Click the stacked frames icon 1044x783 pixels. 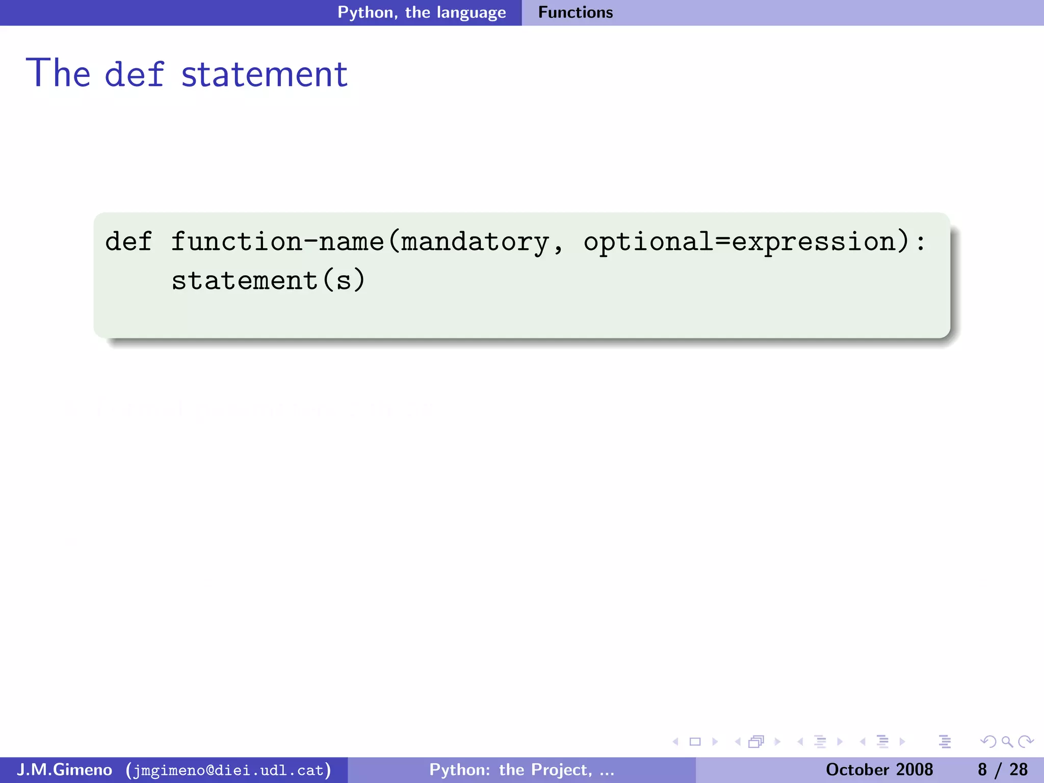coord(757,742)
